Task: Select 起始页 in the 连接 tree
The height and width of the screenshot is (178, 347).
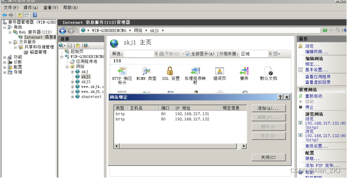Action: point(77,52)
